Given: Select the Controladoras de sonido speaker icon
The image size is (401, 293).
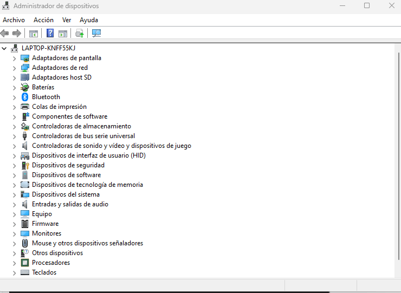Looking at the screenshot, I should tap(24, 146).
